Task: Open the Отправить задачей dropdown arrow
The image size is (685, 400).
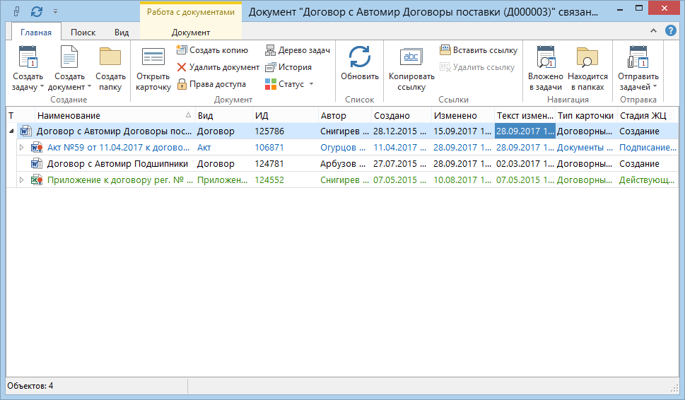Action: click(x=655, y=86)
